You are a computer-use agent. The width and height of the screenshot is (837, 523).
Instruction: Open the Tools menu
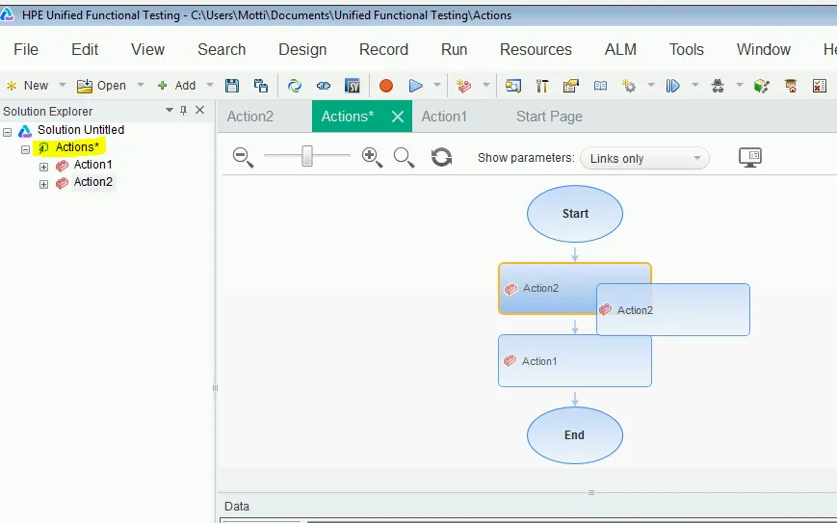687,50
